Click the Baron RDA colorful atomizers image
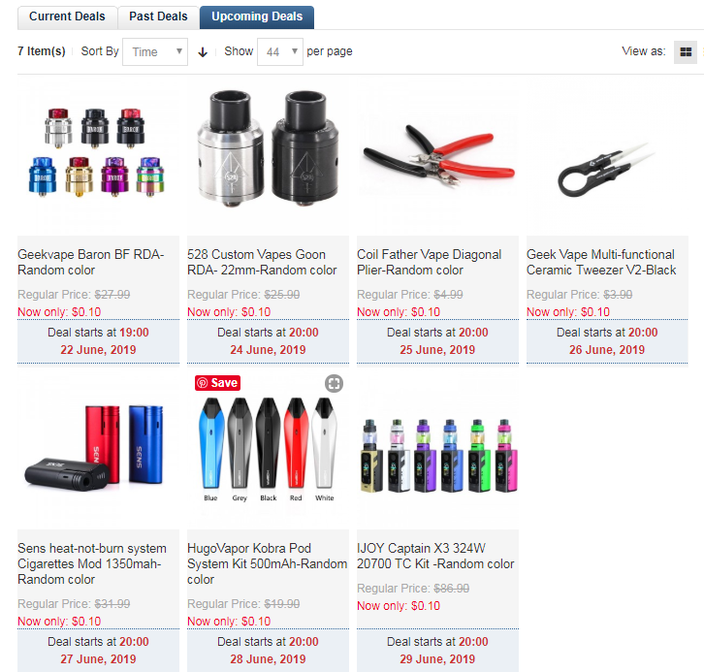Image resolution: width=704 pixels, height=672 pixels. point(98,153)
